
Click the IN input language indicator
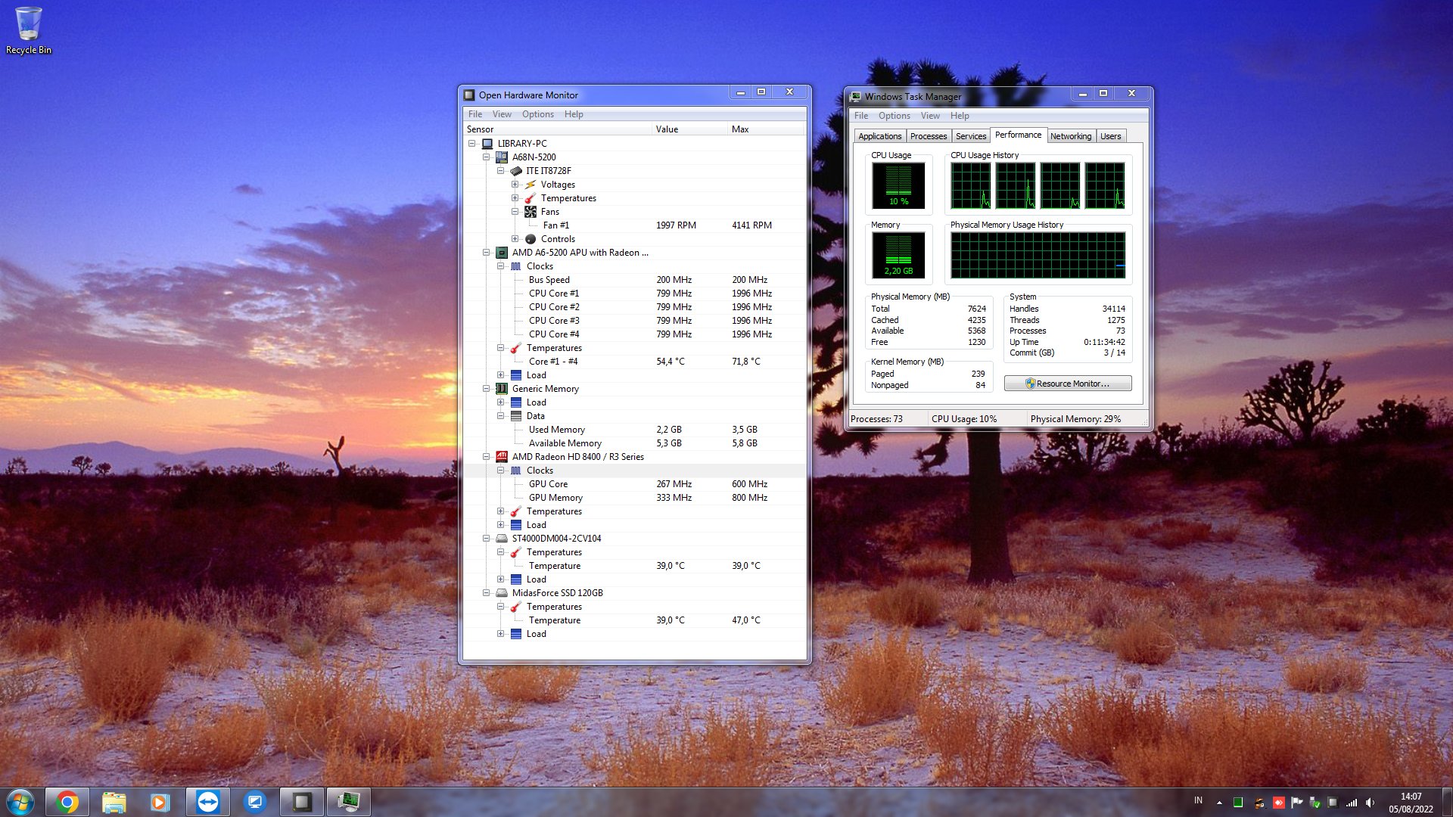pyautogui.click(x=1198, y=800)
